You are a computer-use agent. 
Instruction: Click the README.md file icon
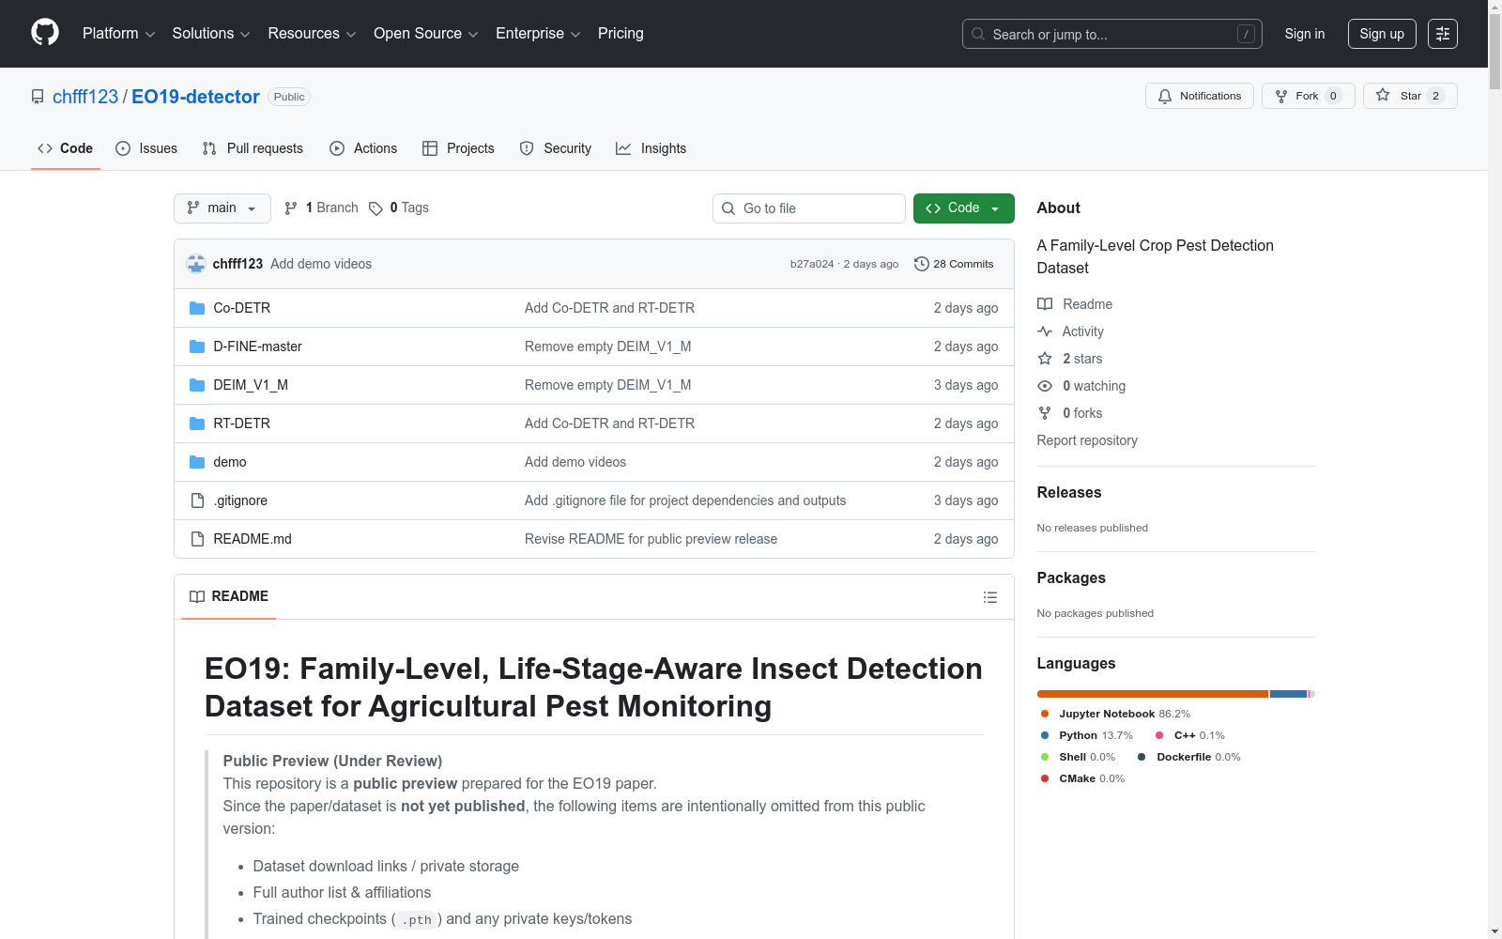tap(197, 539)
